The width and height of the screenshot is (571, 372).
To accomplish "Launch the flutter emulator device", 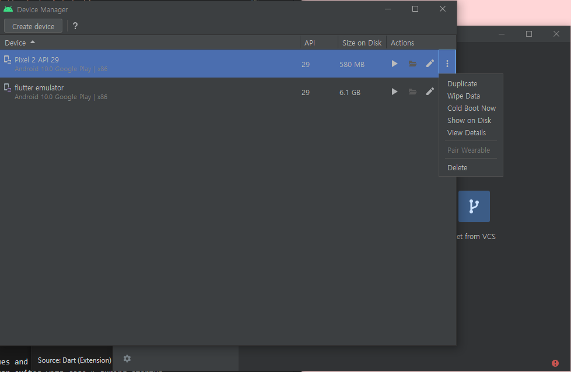I will click(394, 92).
